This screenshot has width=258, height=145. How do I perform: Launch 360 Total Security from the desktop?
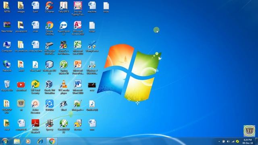35,87
